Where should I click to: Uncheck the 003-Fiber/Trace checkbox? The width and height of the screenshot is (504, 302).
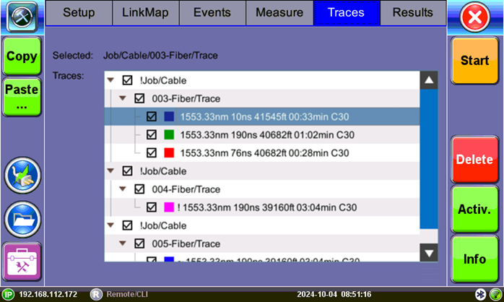pos(139,98)
